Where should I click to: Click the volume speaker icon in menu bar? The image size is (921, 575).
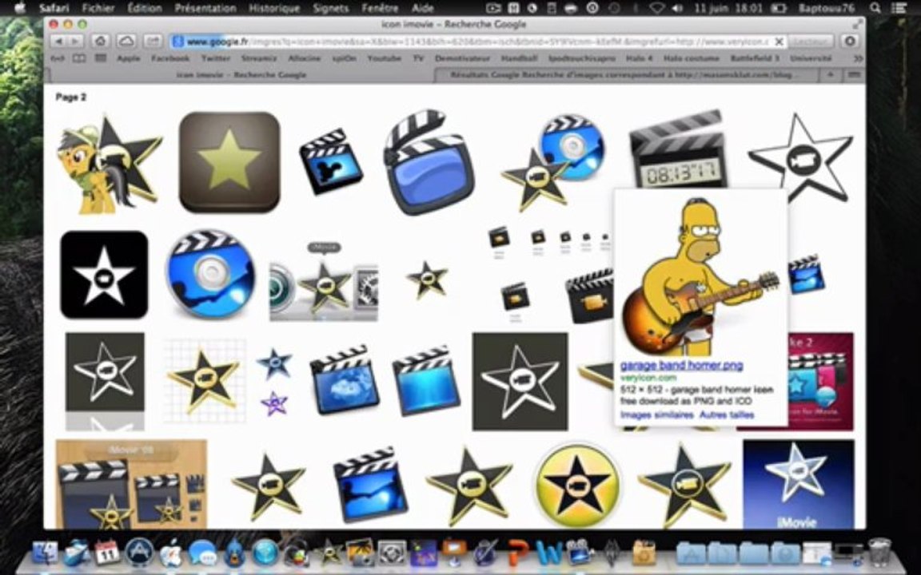[677, 8]
